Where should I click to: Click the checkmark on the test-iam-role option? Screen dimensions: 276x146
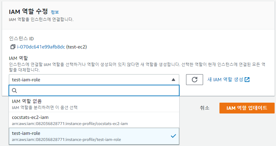pos(173,136)
